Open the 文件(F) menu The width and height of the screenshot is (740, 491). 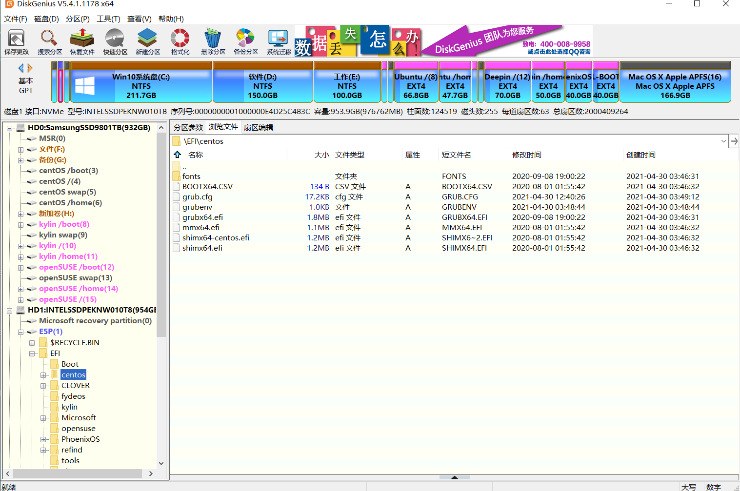click(16, 19)
